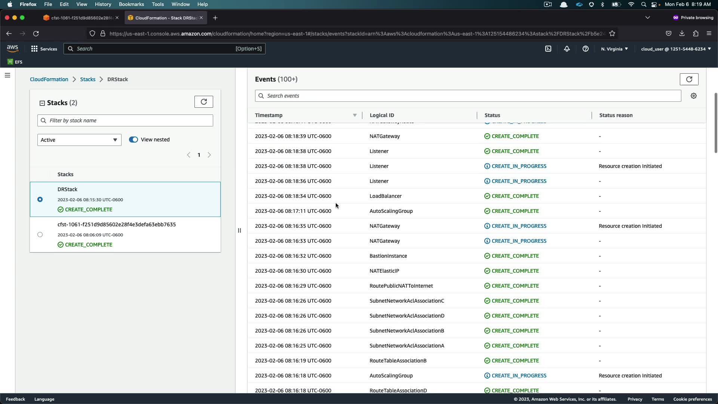This screenshot has height=404, width=718.
Task: Toggle the View nested switch
Action: [134, 140]
